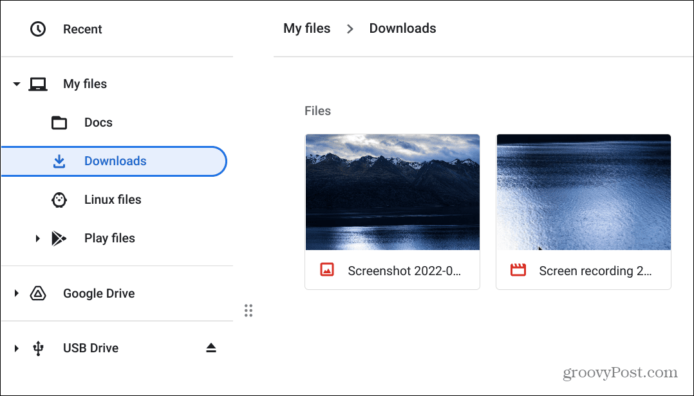This screenshot has width=694, height=396.
Task: Select Downloads in the sidebar
Action: pos(115,161)
